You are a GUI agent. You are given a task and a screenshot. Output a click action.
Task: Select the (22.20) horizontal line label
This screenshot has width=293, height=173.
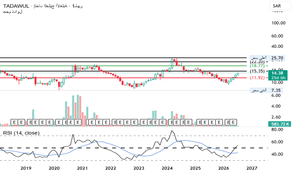(257, 62)
